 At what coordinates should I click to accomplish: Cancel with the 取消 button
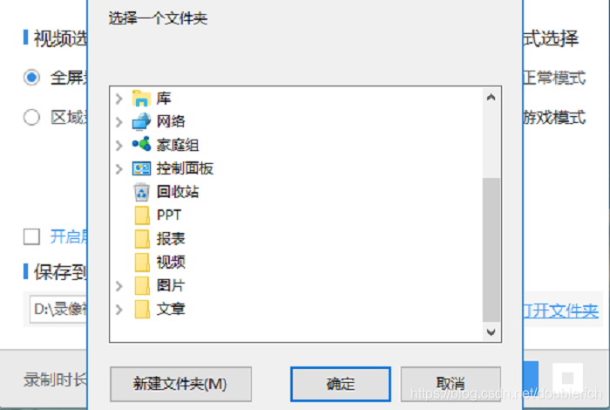[451, 384]
